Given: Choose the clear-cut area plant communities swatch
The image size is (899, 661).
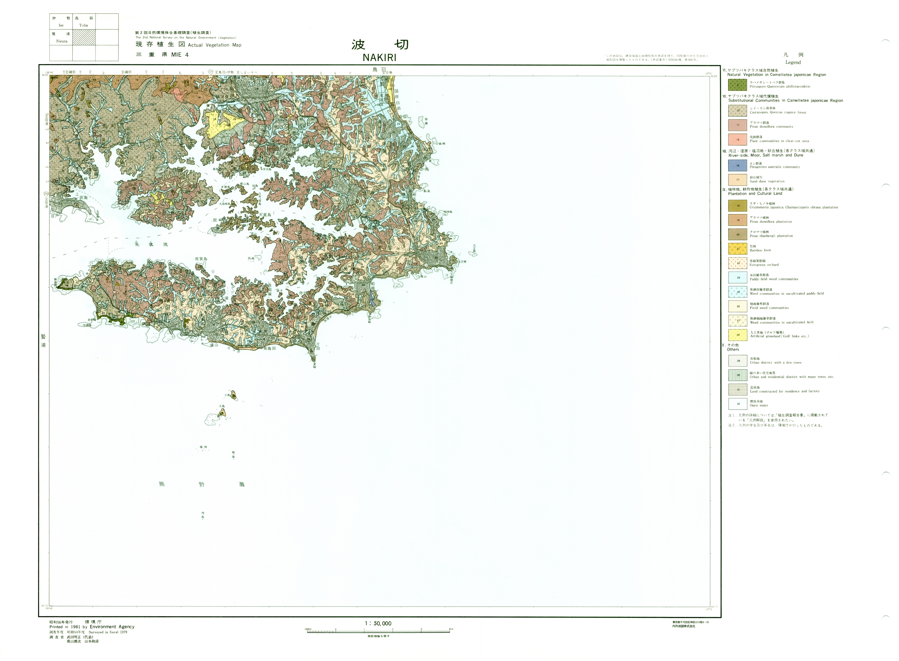Looking at the screenshot, I should pos(737,139).
